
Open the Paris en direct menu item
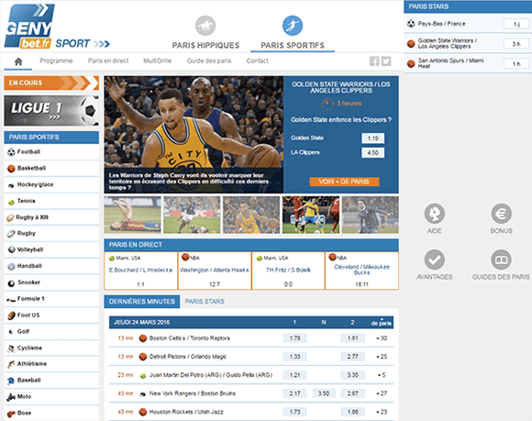pyautogui.click(x=108, y=61)
